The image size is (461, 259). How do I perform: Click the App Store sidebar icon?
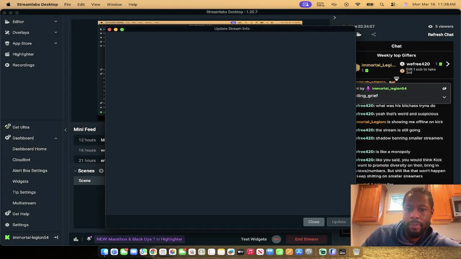7,43
